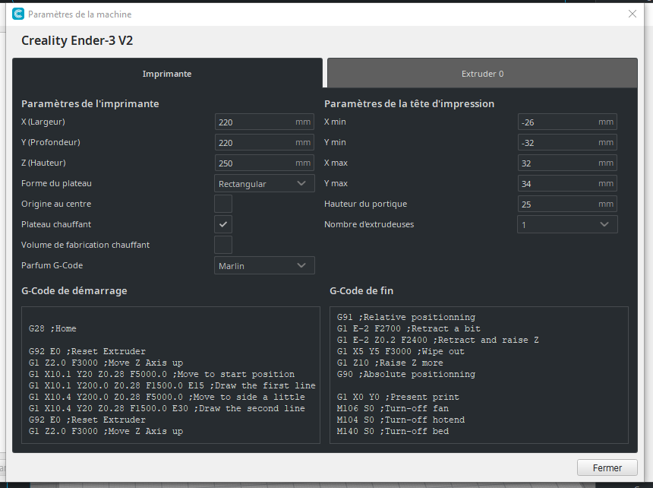
Task: Open the Parfum G-Code dropdown
Action: tap(264, 265)
